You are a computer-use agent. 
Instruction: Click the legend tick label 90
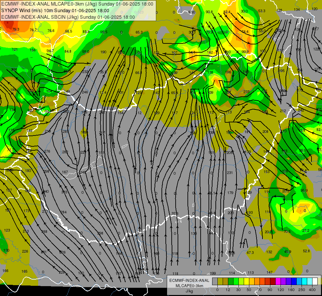pos(270,290)
